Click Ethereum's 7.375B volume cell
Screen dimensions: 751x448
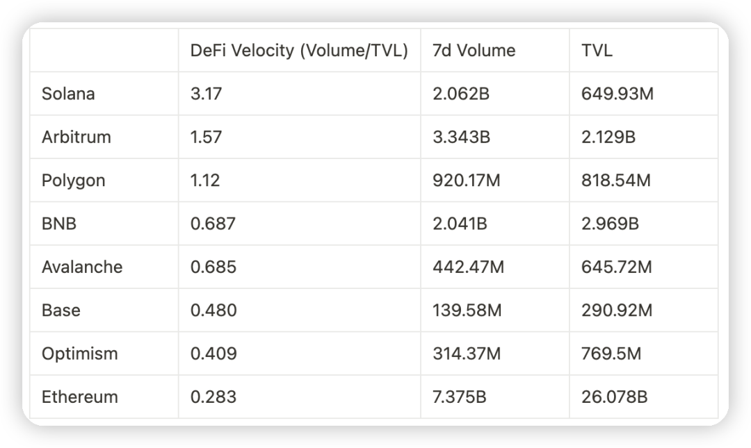(459, 397)
